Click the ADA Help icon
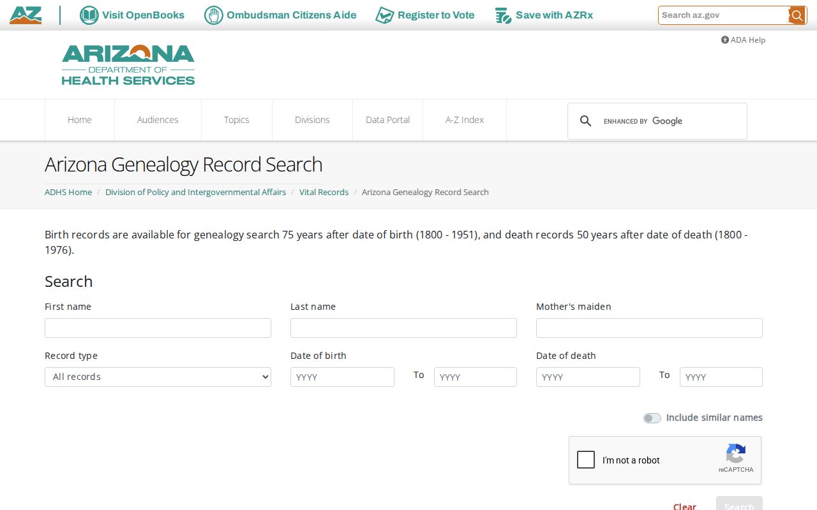The height and width of the screenshot is (510, 817). point(725,40)
